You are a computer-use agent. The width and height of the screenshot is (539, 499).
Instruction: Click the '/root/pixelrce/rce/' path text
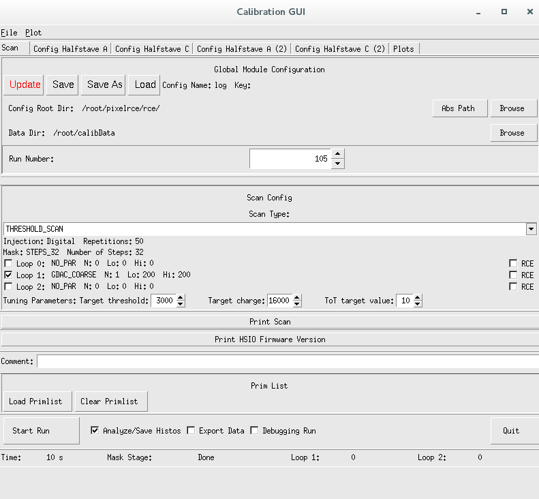(121, 108)
